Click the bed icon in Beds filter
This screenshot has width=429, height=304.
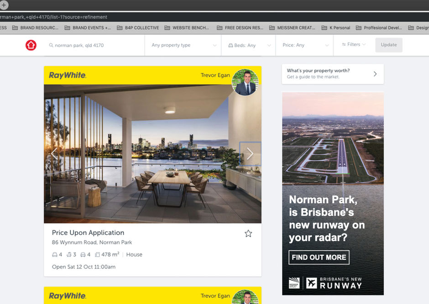pyautogui.click(x=230, y=46)
